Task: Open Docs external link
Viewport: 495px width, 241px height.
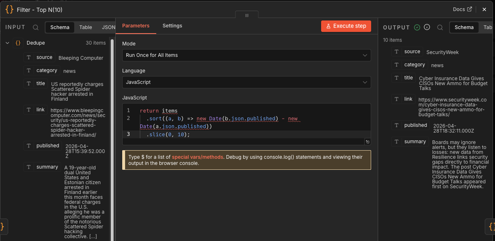Action: [462, 9]
